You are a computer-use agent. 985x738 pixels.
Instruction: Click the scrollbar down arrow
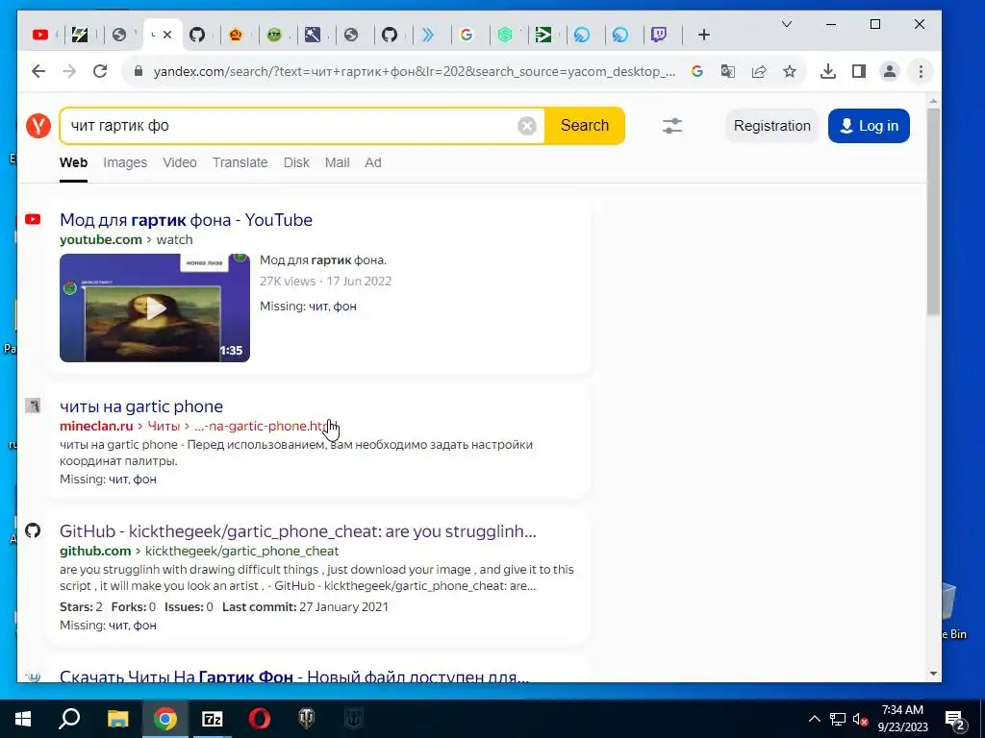tap(933, 674)
